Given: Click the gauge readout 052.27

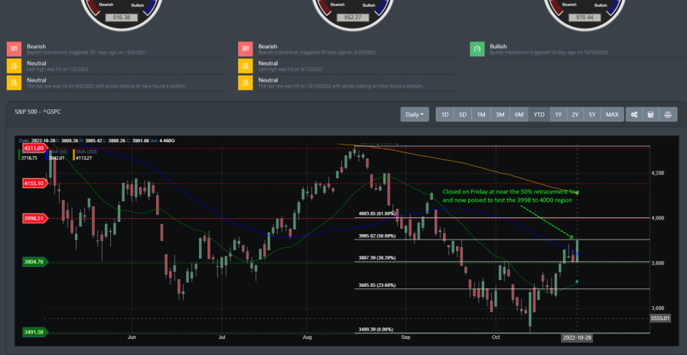Looking at the screenshot, I should (x=353, y=18).
